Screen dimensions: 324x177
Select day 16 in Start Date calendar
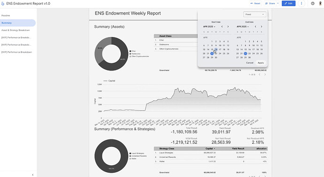click(x=216, y=50)
